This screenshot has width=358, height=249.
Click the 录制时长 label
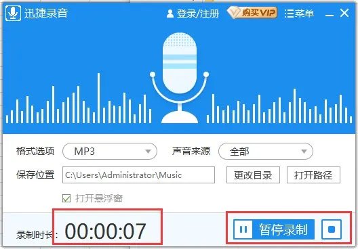tap(37, 235)
